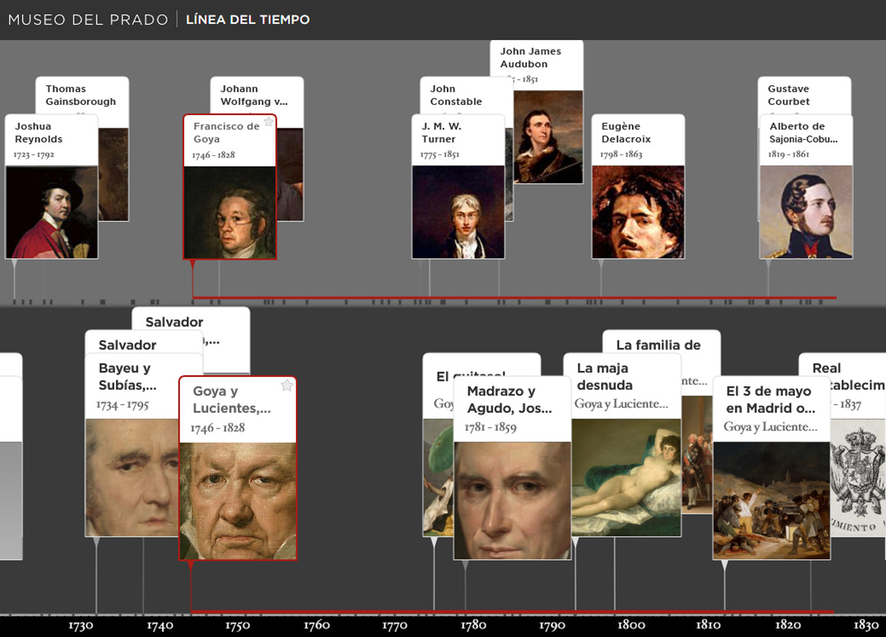This screenshot has width=886, height=637.
Task: Select Bayeu y Subías card title
Action: pos(127,377)
